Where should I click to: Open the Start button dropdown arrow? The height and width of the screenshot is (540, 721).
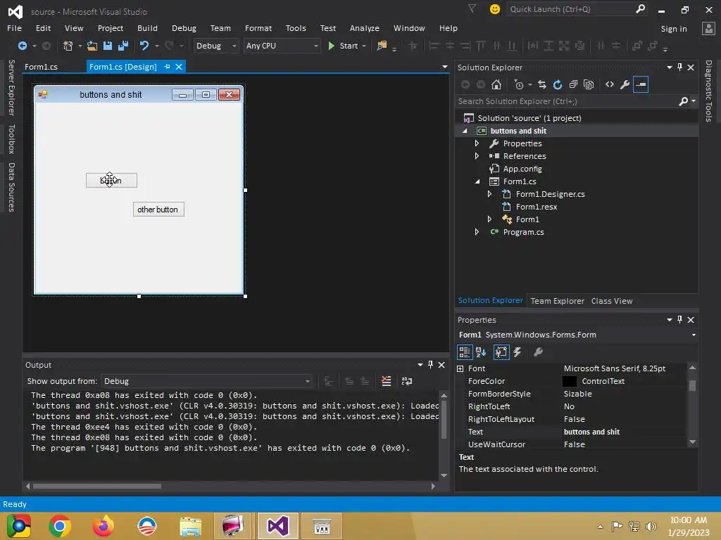364,46
